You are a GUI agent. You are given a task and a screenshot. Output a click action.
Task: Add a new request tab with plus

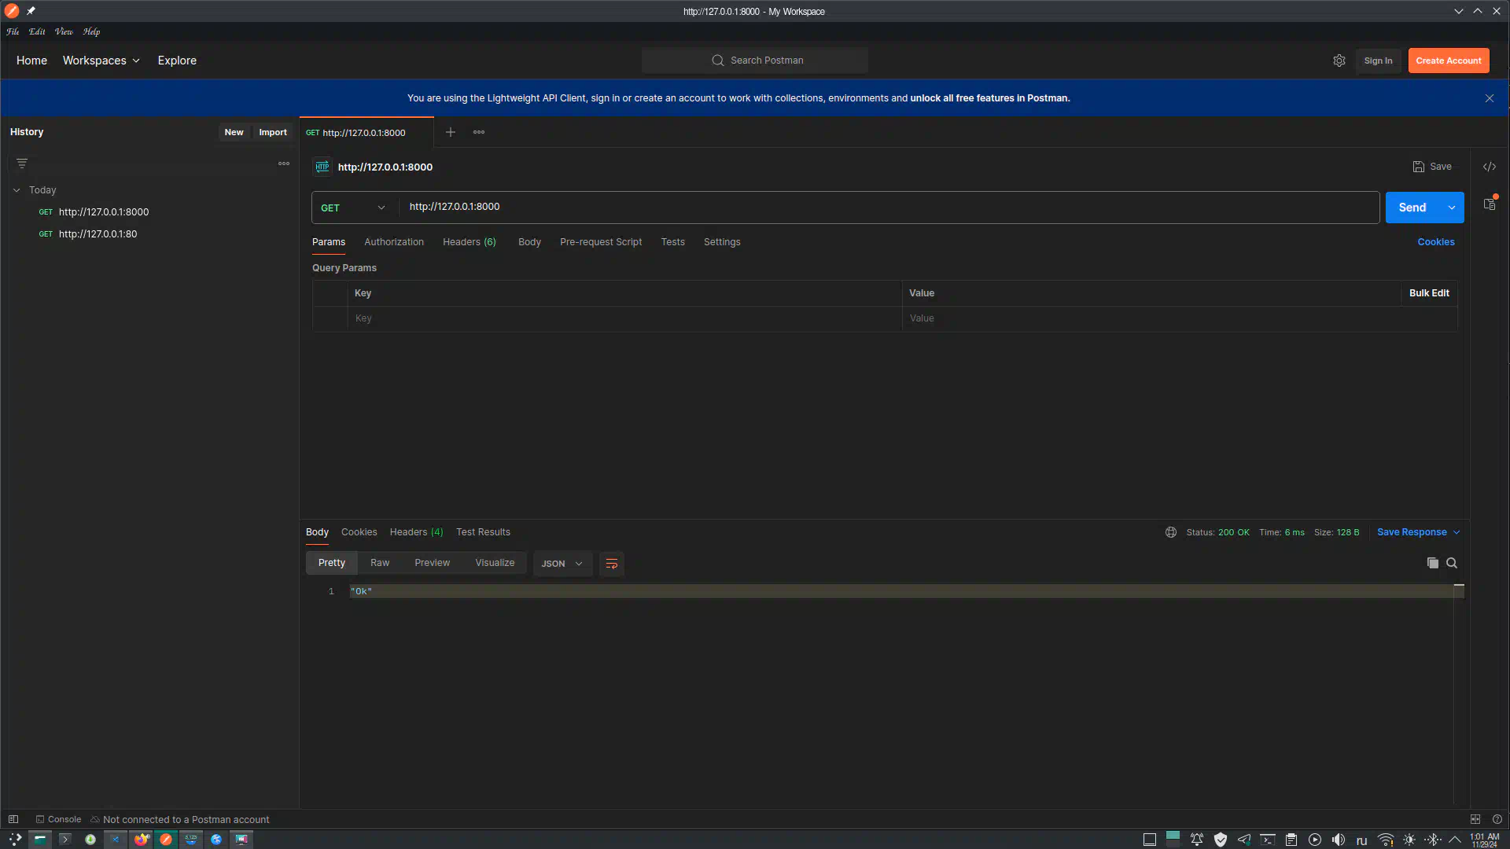pos(451,132)
